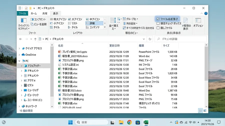Expand ネットワーク tree node
The width and height of the screenshot is (225, 126).
click(19, 106)
